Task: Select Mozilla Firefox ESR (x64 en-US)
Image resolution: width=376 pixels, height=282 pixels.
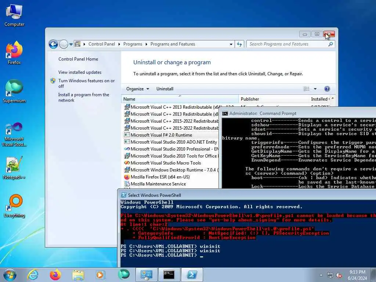Action: [x=170, y=177]
